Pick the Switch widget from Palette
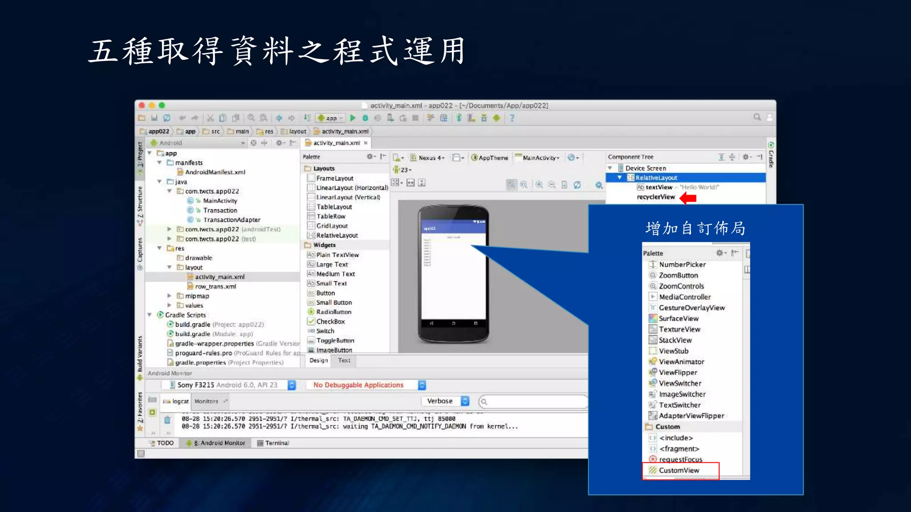911x512 pixels. click(x=325, y=331)
